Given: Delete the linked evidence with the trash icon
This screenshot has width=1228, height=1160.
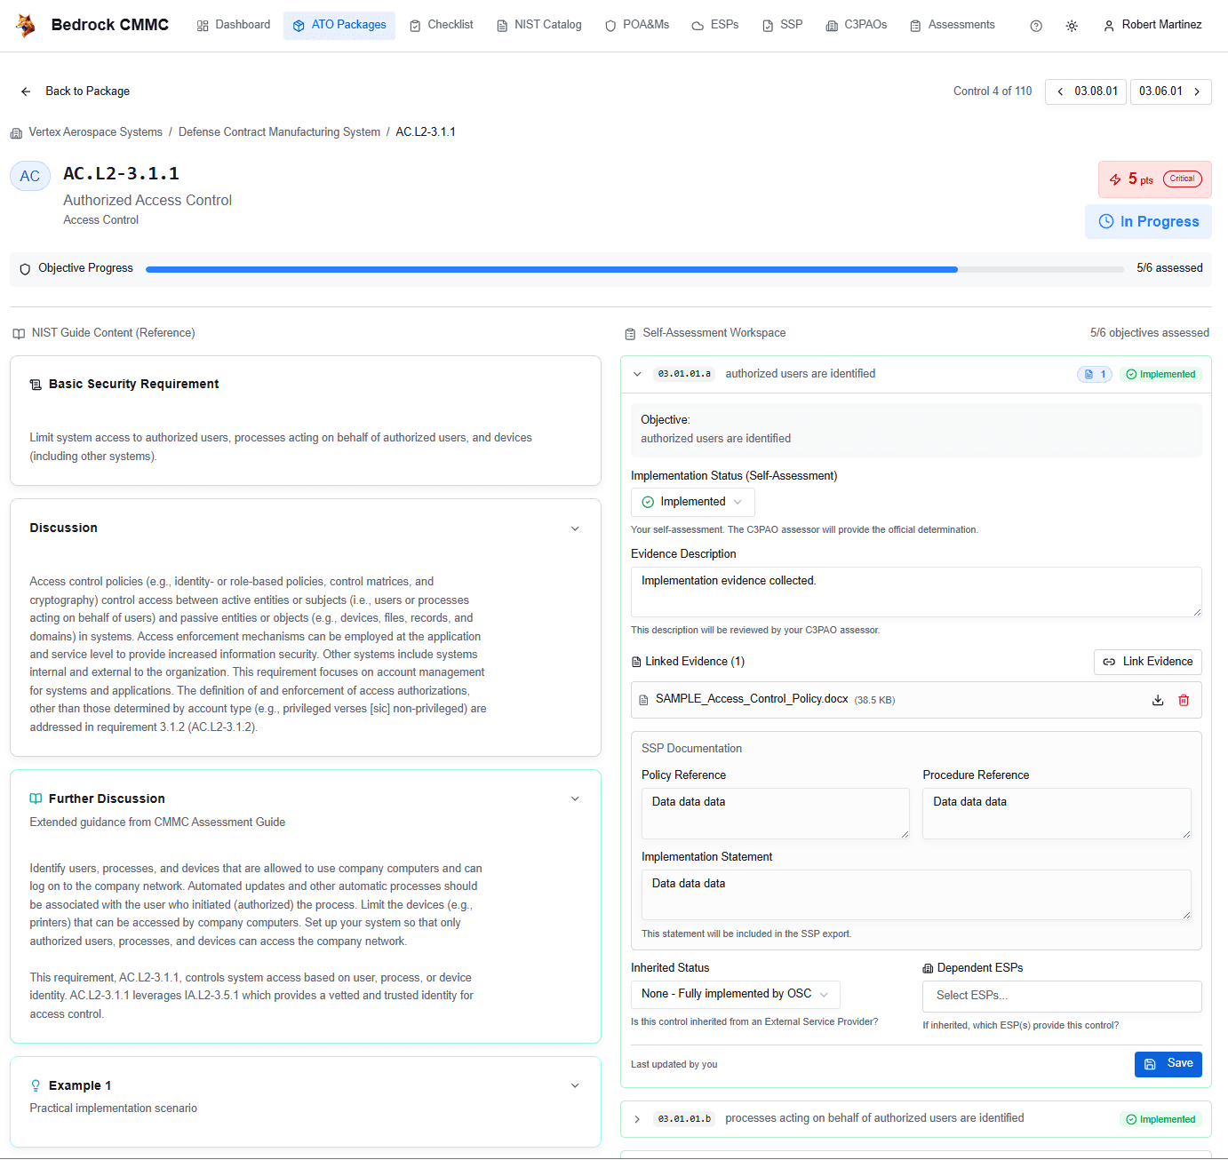Looking at the screenshot, I should pos(1184,700).
